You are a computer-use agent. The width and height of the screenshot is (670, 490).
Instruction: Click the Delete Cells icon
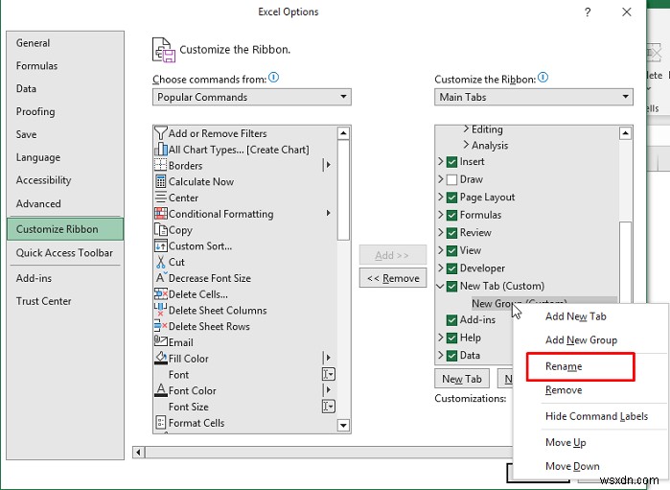click(161, 293)
